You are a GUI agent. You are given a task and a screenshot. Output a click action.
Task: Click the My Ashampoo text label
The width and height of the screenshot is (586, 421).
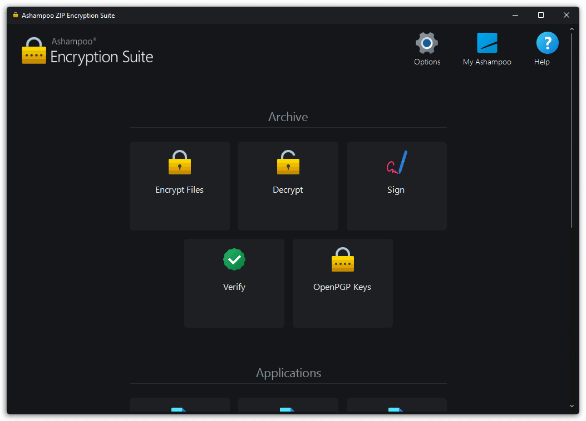tap(486, 62)
